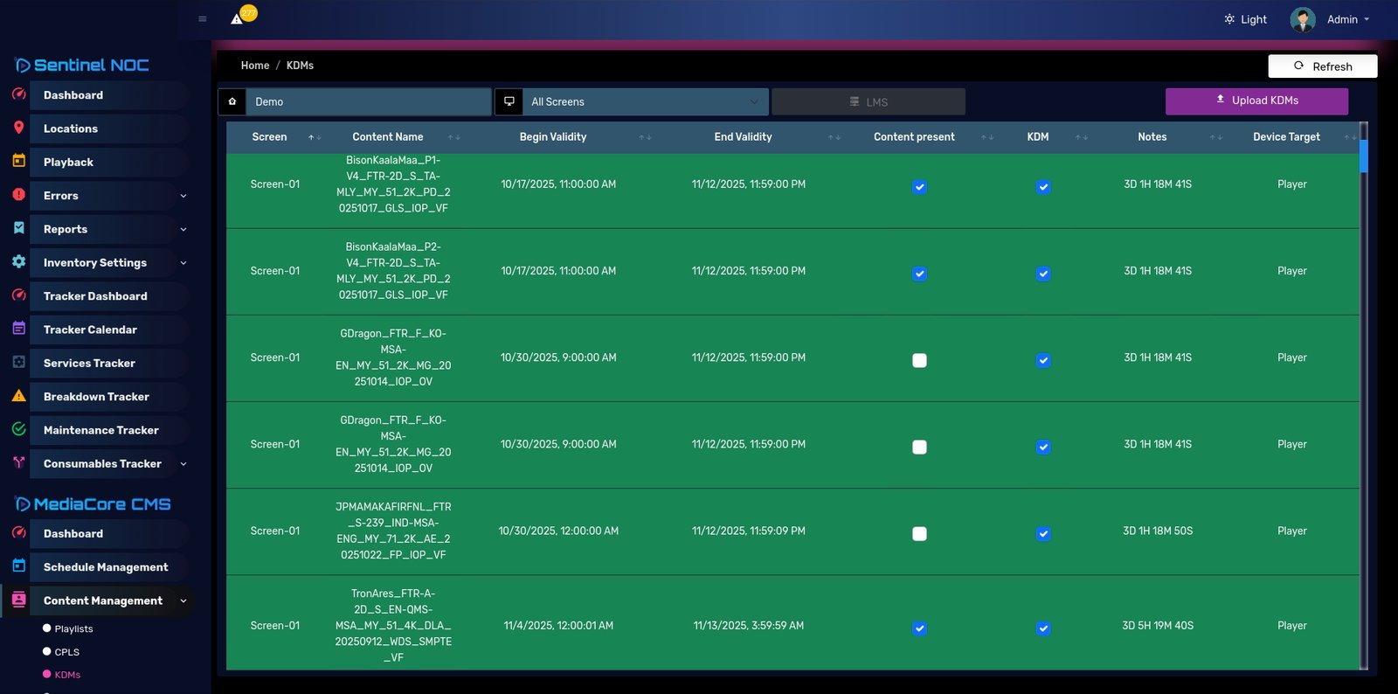Check Content present for JPMAMAKAFIRFNL row
Viewport: 1398px width, 694px height.
pos(919,533)
